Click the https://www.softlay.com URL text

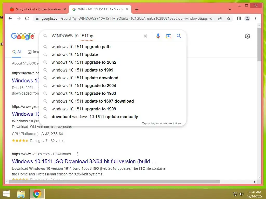pos(31,154)
